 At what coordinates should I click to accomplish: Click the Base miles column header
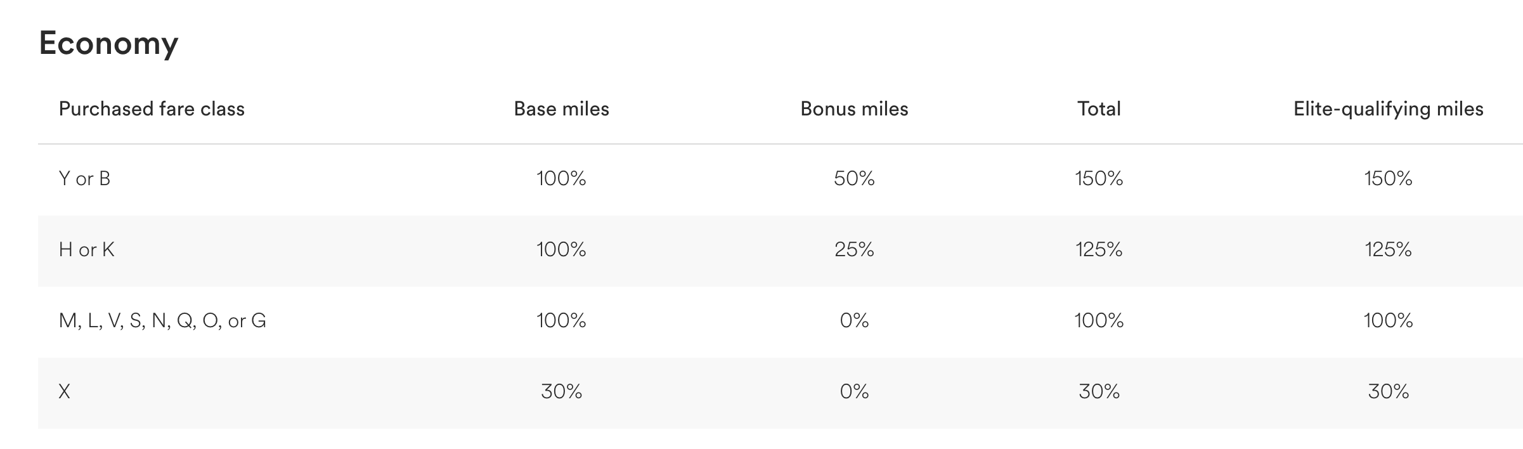pyautogui.click(x=561, y=109)
